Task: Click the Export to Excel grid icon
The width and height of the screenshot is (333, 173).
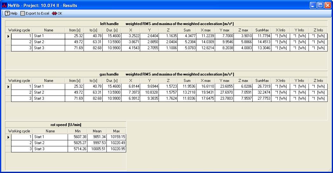Action: [x=23, y=13]
